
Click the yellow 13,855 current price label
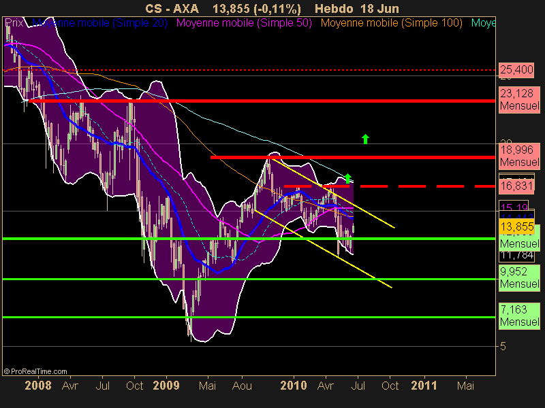point(517,226)
